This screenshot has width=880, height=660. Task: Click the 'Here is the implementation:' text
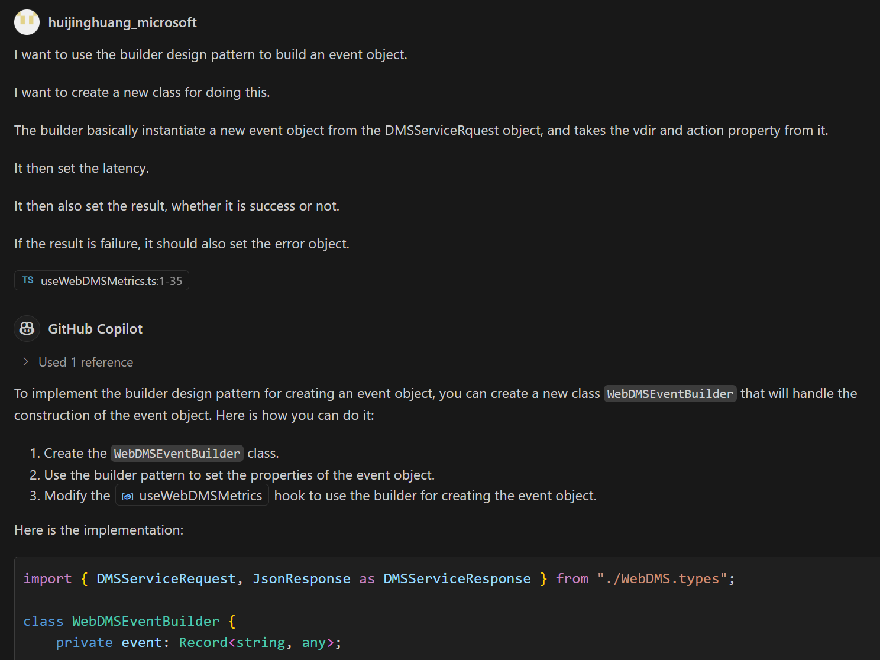(x=99, y=530)
